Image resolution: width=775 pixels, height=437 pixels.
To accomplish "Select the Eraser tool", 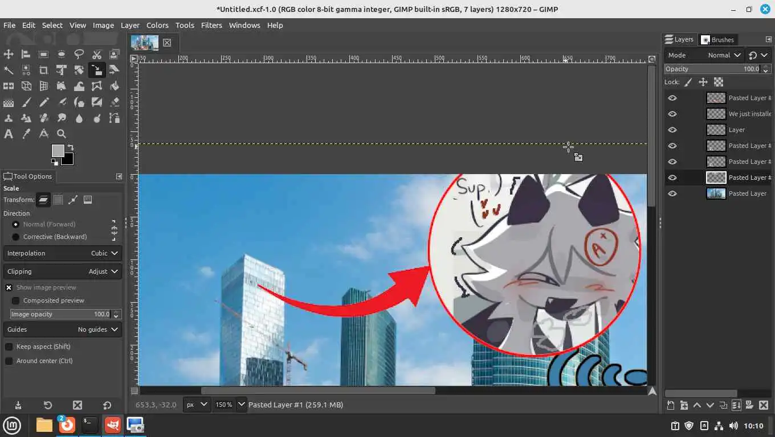I will [115, 102].
